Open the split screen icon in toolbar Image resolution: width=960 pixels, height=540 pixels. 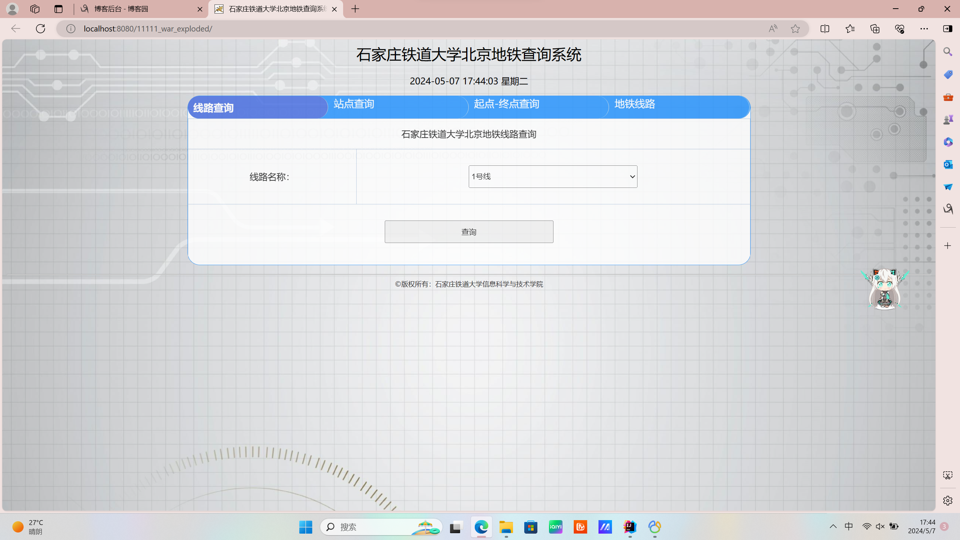click(825, 28)
